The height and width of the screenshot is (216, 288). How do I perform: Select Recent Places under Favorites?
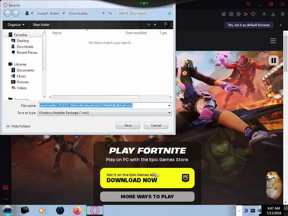point(27,52)
